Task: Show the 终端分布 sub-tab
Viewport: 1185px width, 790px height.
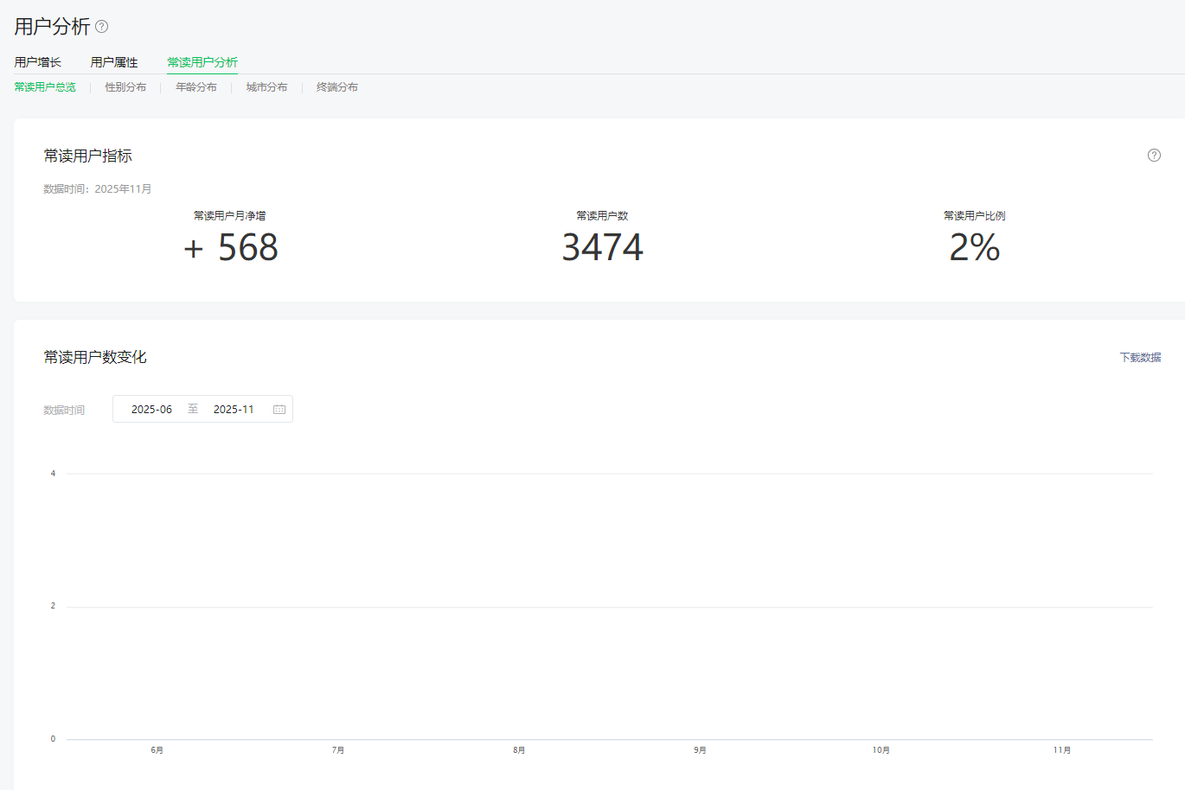Action: 337,87
